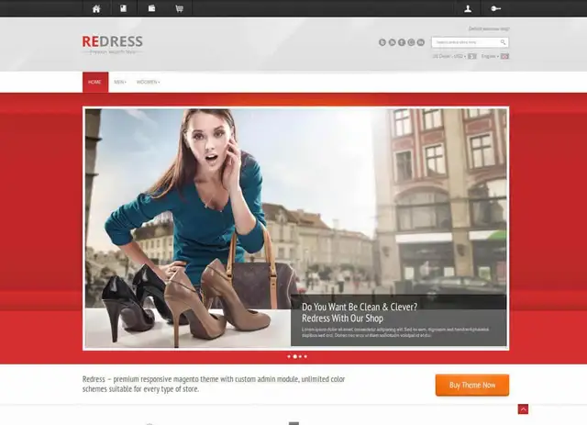Click the 'premium responsive magento theme' description
The width and height of the screenshot is (587, 425).
(x=214, y=384)
